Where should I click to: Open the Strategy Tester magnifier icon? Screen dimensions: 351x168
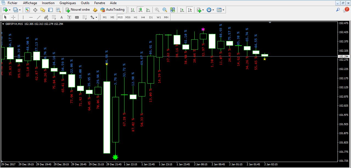[x=58, y=10]
